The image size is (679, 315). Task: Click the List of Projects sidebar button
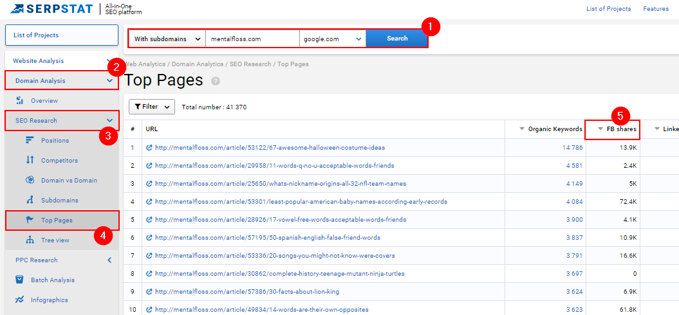(x=62, y=35)
